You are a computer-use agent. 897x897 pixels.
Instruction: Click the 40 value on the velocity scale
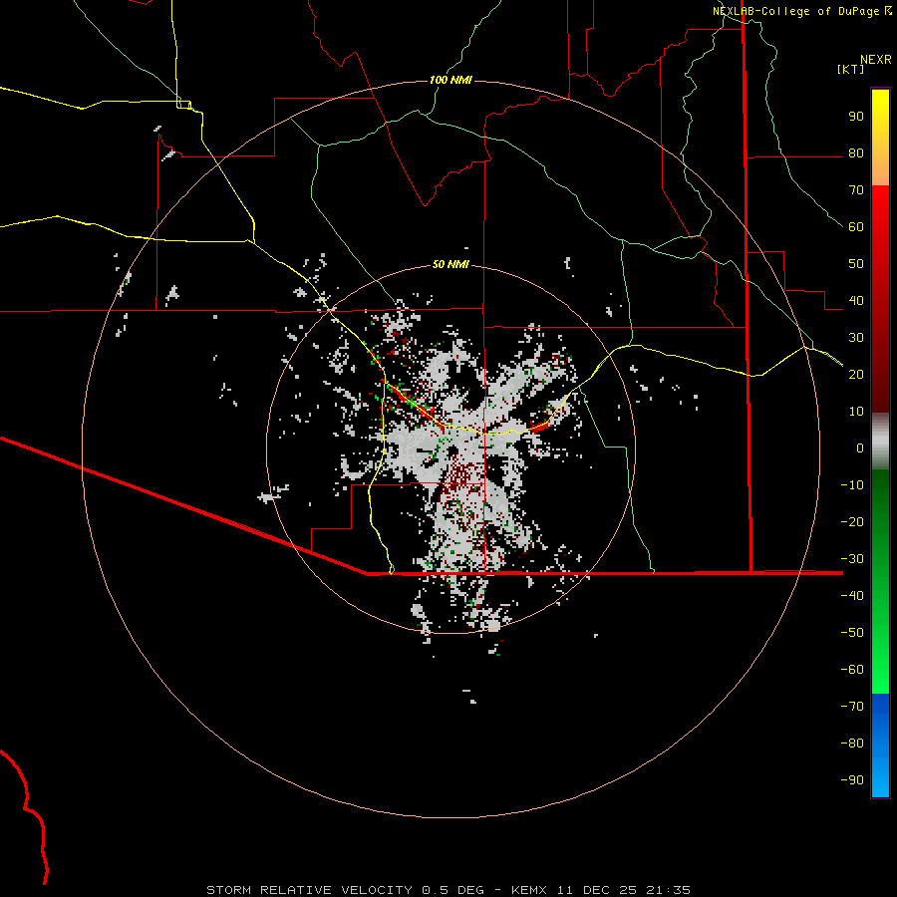[856, 301]
